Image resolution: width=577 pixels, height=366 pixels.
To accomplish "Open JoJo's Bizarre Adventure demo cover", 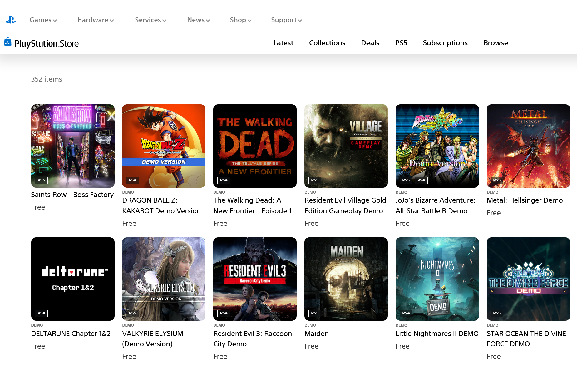I will click(437, 146).
